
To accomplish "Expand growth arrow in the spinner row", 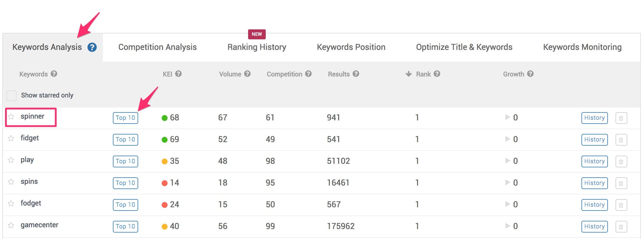I will tap(507, 117).
